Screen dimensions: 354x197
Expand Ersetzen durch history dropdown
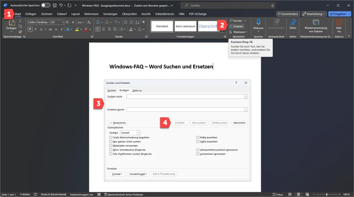pyautogui.click(x=245, y=110)
